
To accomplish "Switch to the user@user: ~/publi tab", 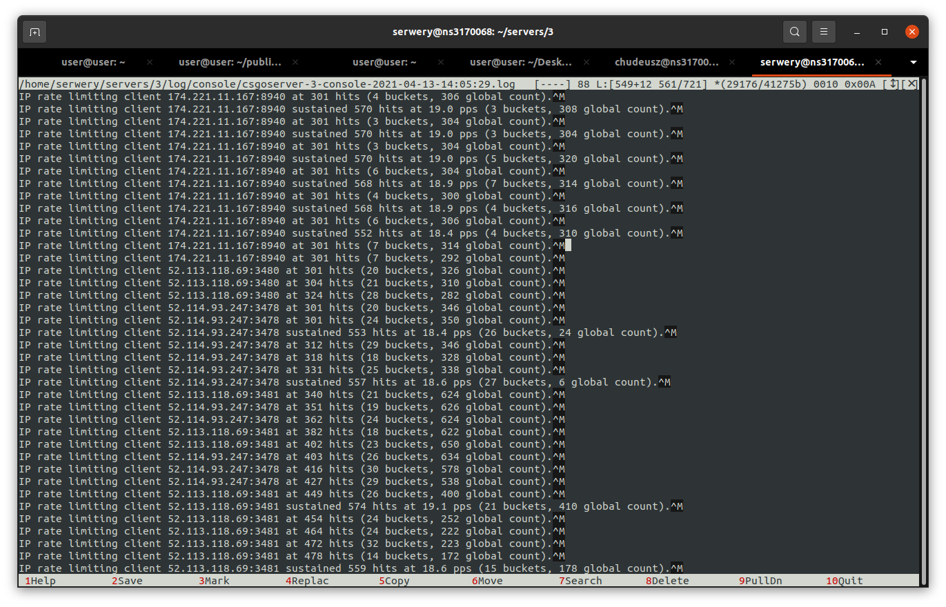I will pos(230,62).
